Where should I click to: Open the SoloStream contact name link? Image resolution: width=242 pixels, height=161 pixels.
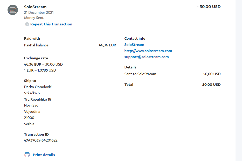tap(134, 45)
